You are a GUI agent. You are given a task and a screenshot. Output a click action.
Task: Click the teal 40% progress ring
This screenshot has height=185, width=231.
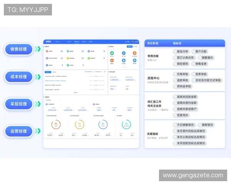click(x=126, y=124)
